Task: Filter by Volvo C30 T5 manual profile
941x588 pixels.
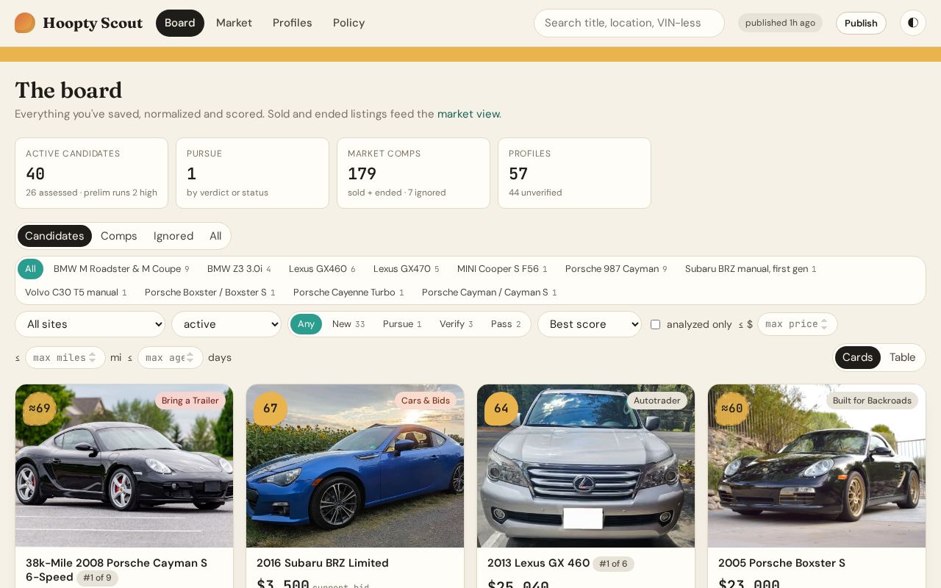Action: click(76, 293)
